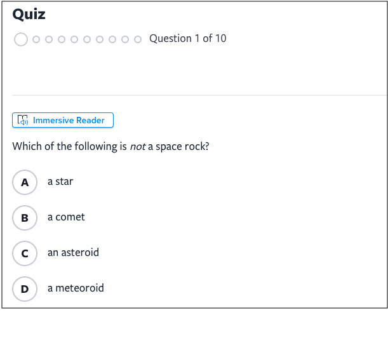Click the Immersive Reader button label
Viewport: 388px width, 343px height.
[69, 120]
